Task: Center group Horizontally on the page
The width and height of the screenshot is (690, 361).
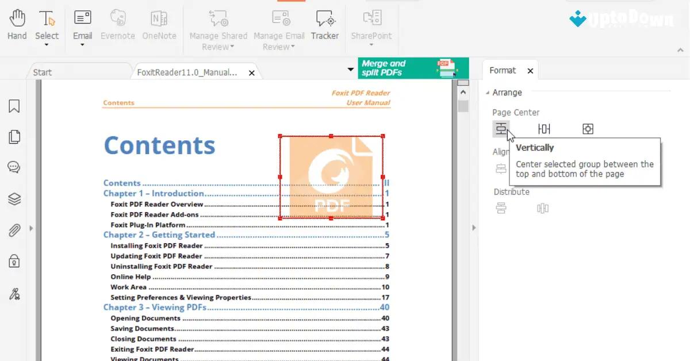Action: pos(544,129)
